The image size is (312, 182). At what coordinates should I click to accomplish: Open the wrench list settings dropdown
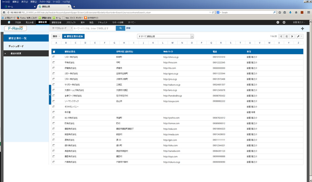[299, 36]
